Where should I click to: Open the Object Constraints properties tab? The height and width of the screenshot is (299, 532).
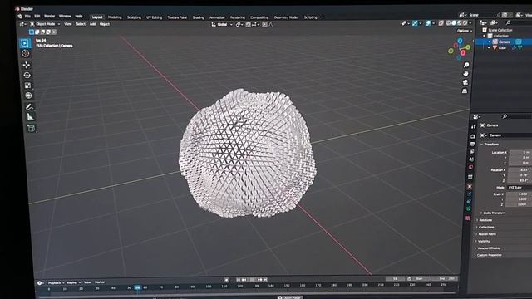469,201
